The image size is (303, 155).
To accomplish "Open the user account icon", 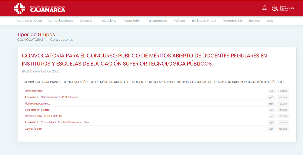I will click(x=265, y=8).
